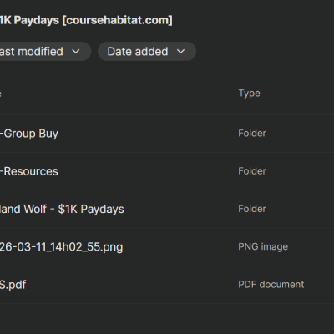This screenshot has height=334, width=334.
Task: Click Folder type in Group Buy row
Action: pos(252,134)
